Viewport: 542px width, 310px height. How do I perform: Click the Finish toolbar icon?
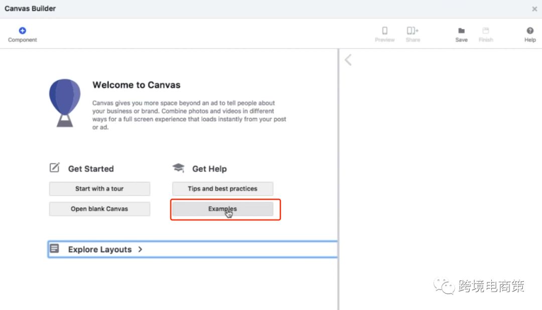pos(485,31)
